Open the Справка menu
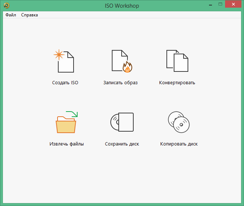This screenshot has width=244, height=206. pyautogui.click(x=29, y=15)
